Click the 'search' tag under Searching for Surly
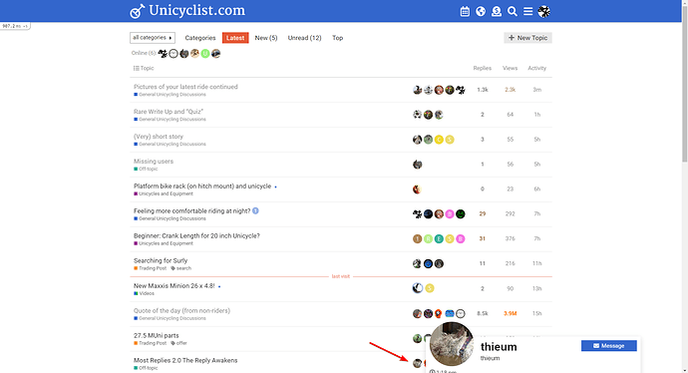 pos(181,268)
